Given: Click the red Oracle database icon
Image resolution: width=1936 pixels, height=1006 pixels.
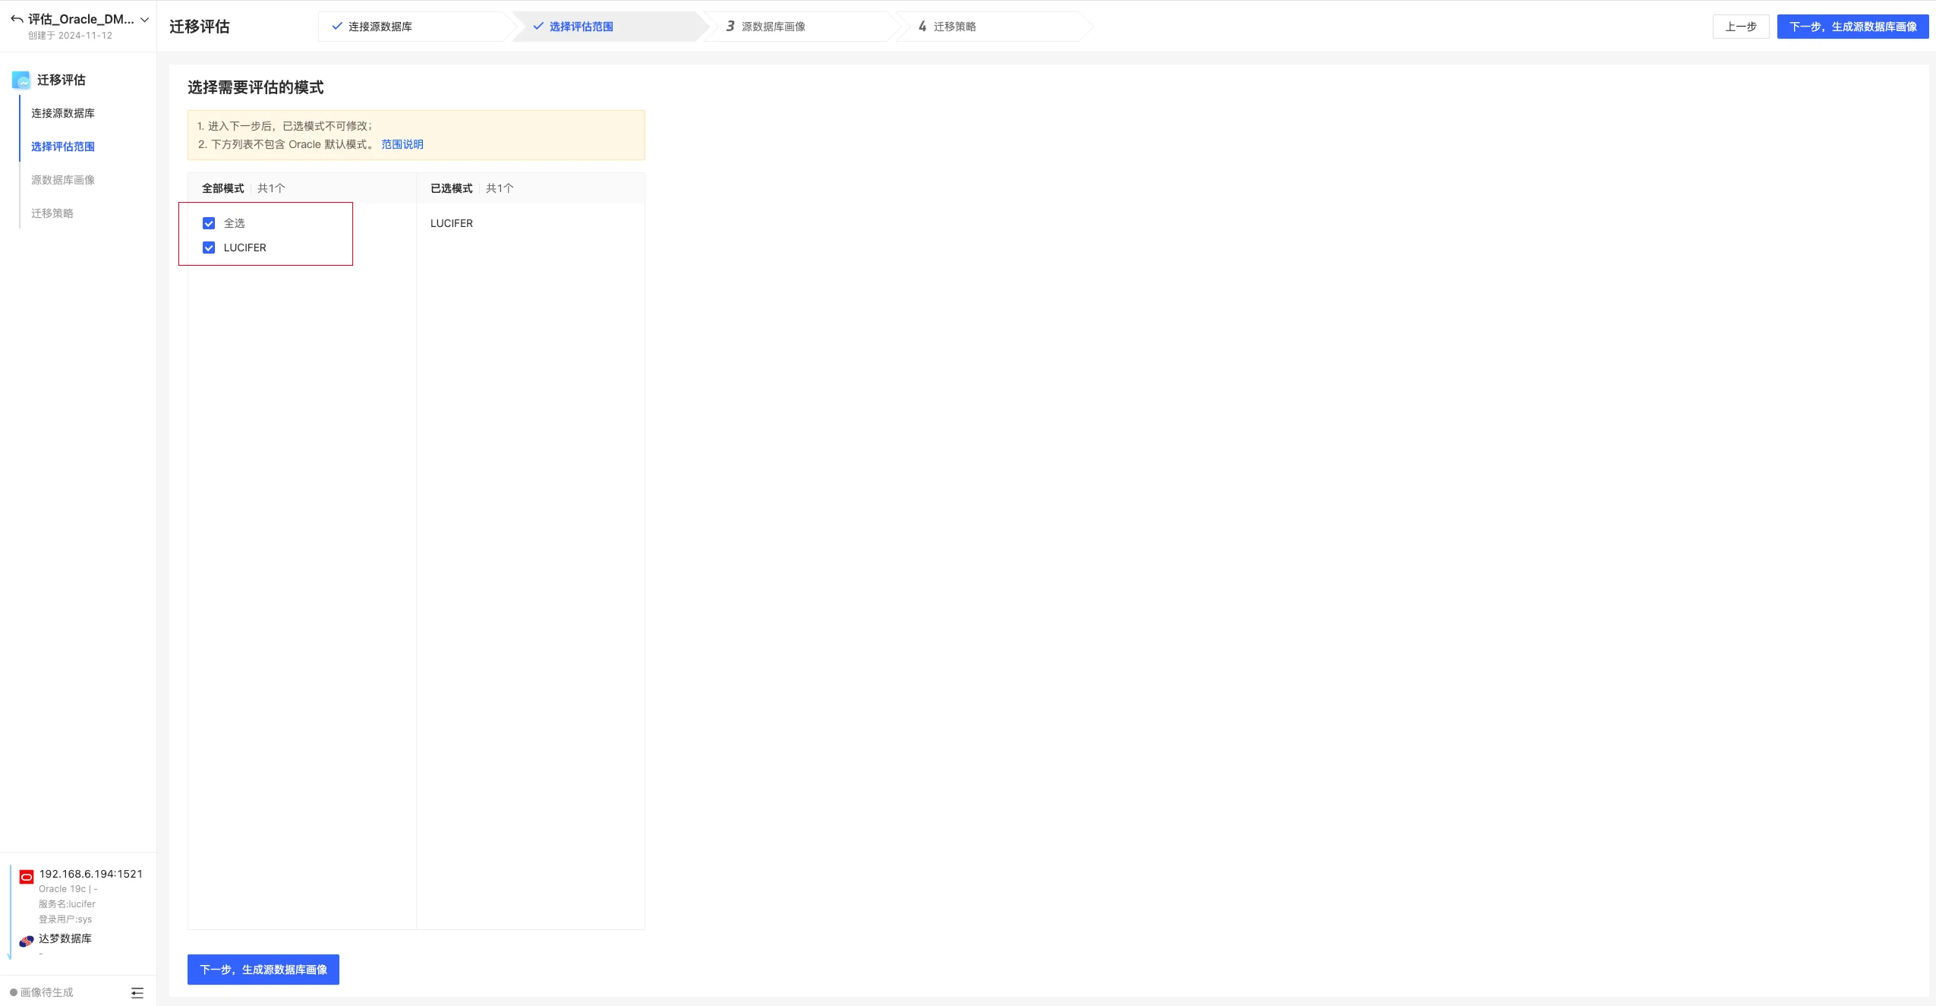Looking at the screenshot, I should 27,877.
